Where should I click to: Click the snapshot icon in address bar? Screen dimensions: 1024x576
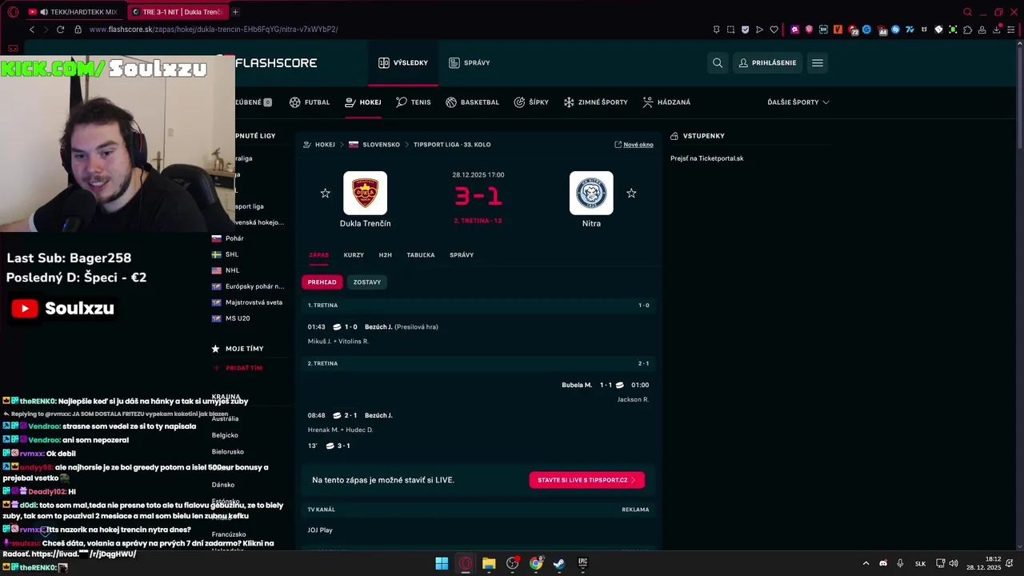coord(730,30)
